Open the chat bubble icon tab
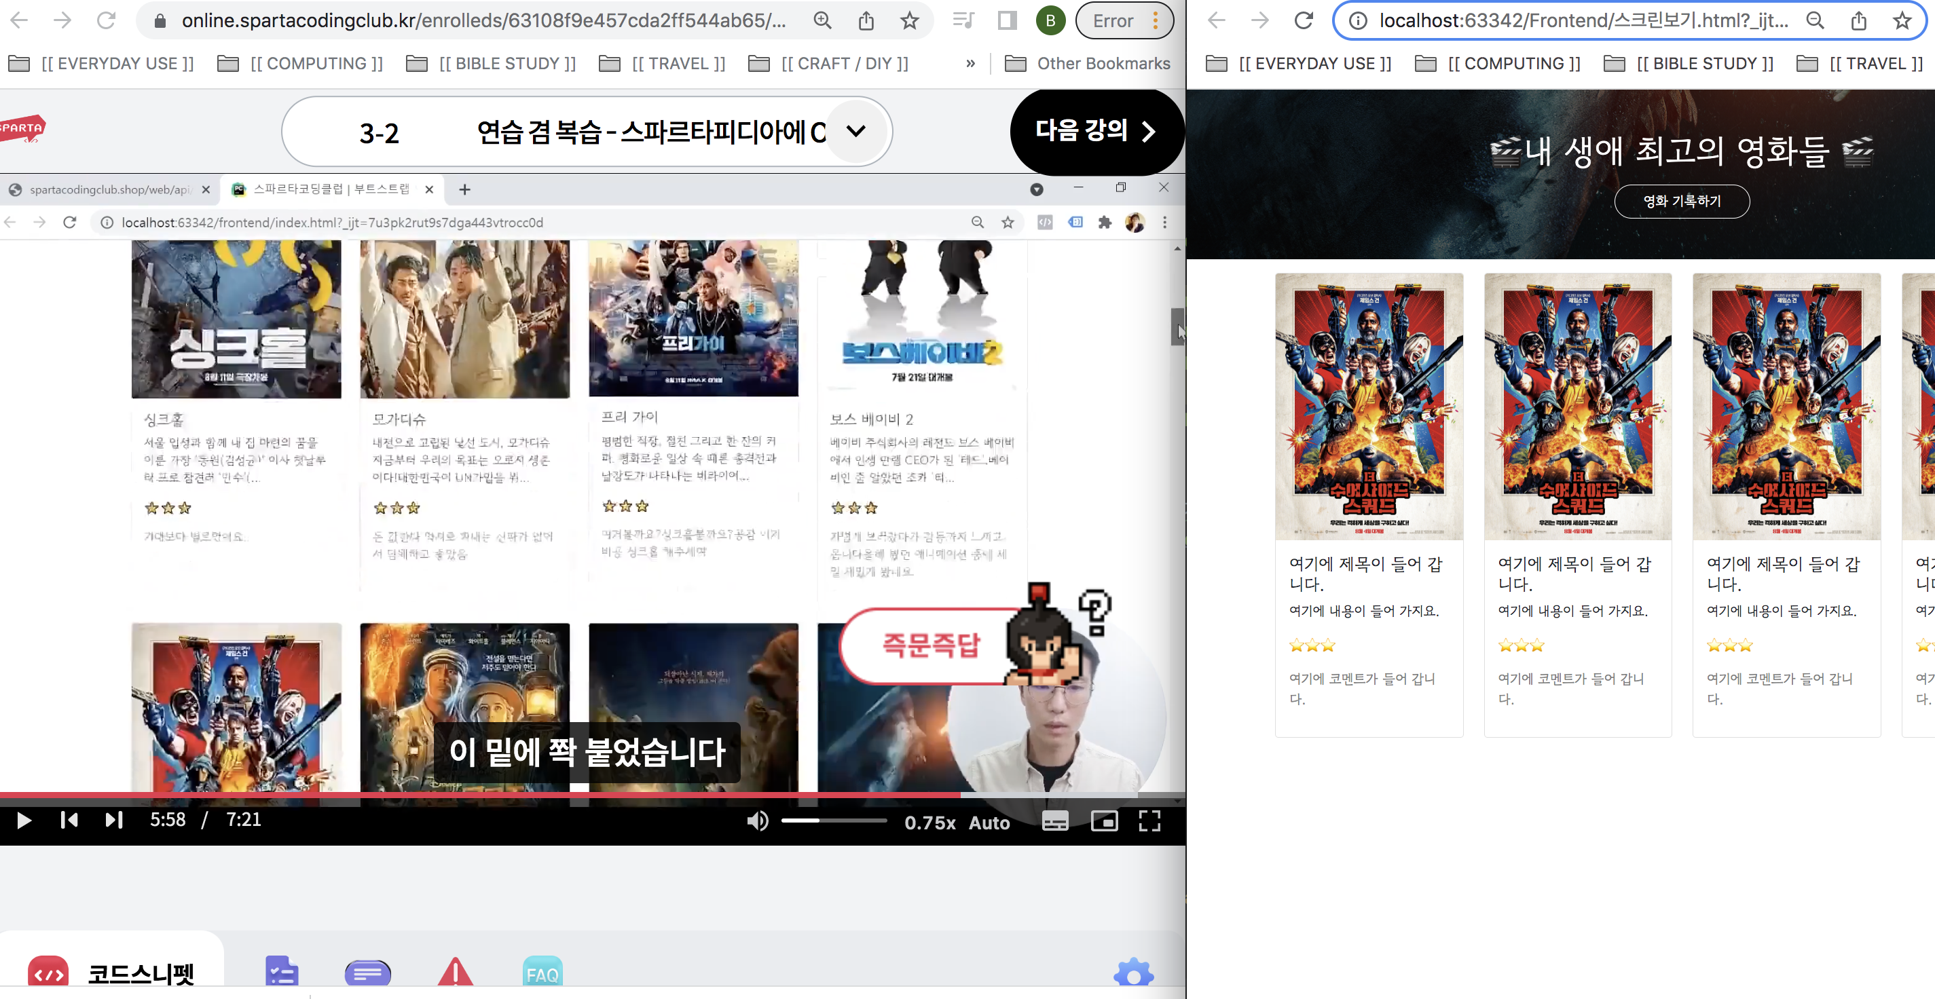 click(x=368, y=974)
